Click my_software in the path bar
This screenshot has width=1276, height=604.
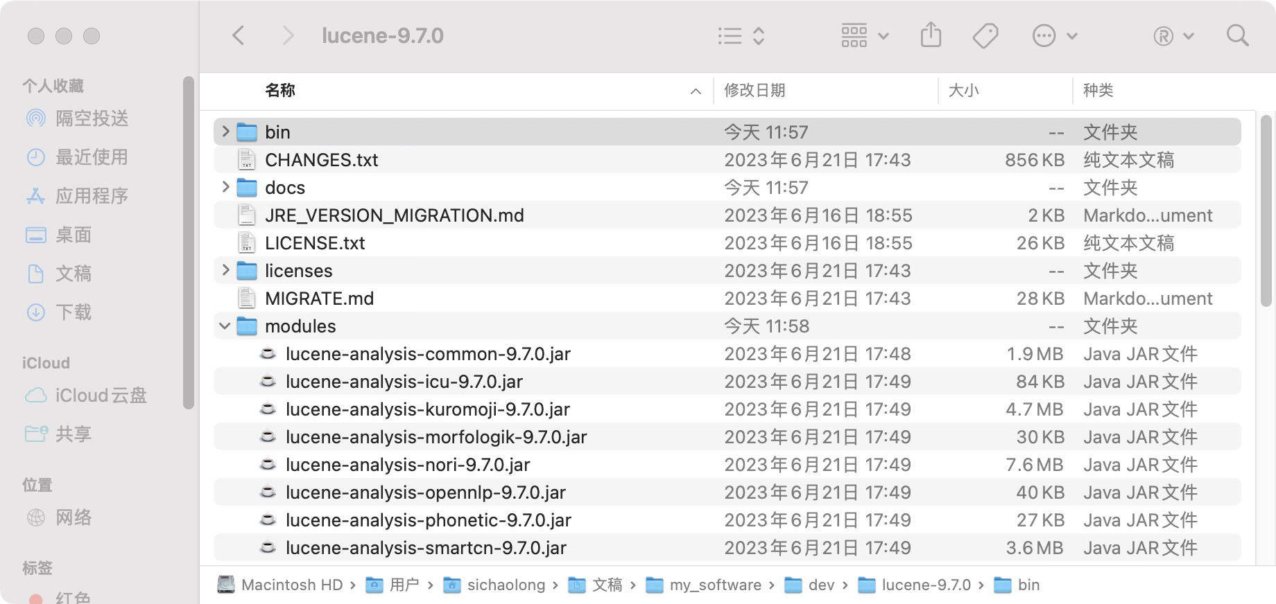pos(704,585)
